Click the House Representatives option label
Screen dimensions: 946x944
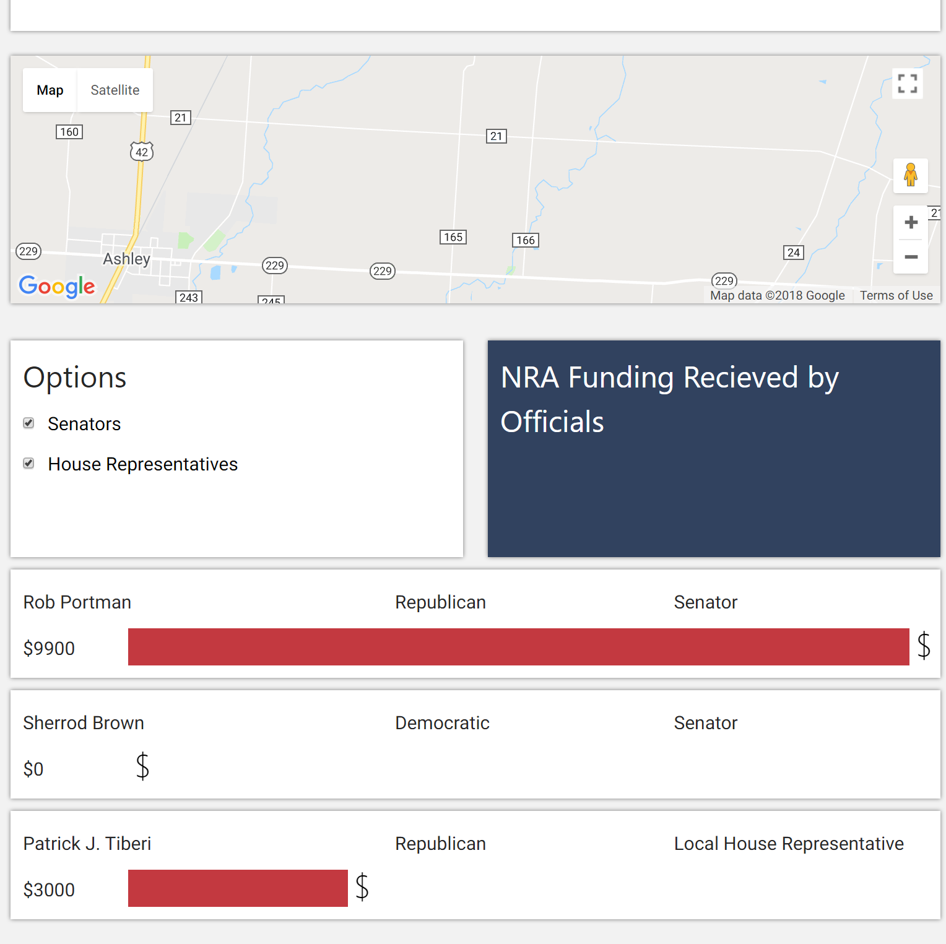click(x=143, y=464)
